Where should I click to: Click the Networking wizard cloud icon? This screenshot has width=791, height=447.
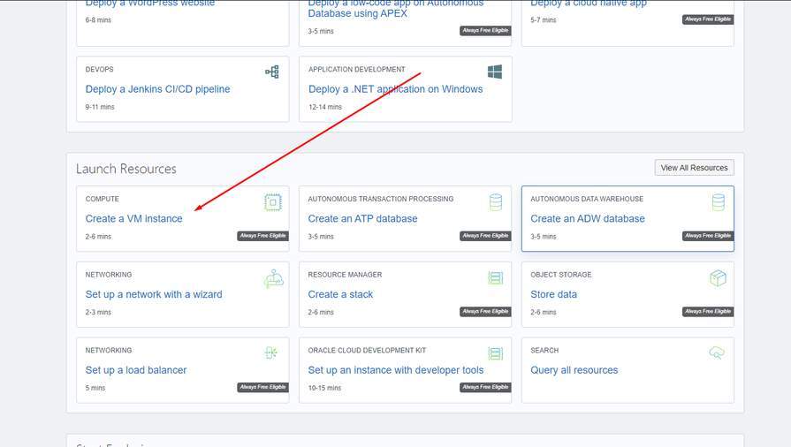(273, 279)
